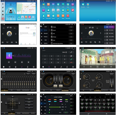Expand the Storage row arrow in Device settings
Screen dimensions: 116x115
coord(71,37)
